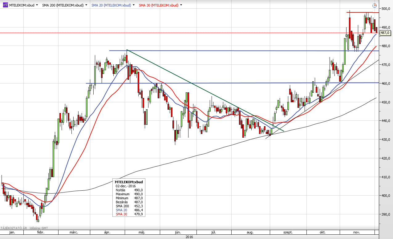
Task: Click the máj. month on the time axis
Action: [x=142, y=232]
